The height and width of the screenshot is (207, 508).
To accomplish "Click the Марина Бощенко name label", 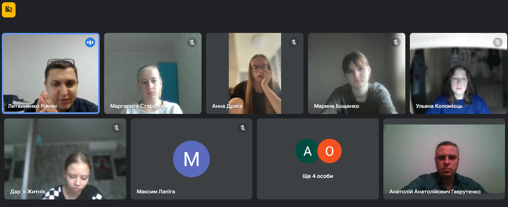I will (x=336, y=106).
